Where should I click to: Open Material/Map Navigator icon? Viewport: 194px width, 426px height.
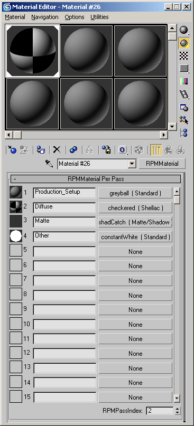coord(184,132)
